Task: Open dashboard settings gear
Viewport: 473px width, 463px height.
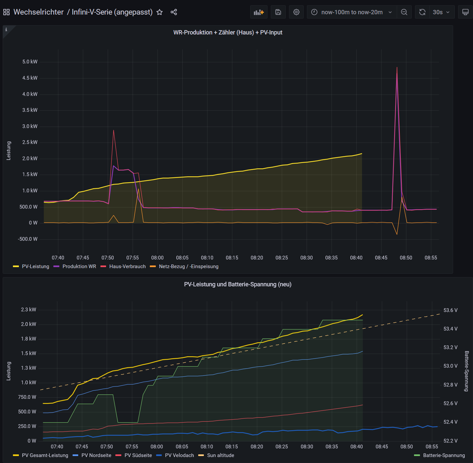Action: click(296, 12)
